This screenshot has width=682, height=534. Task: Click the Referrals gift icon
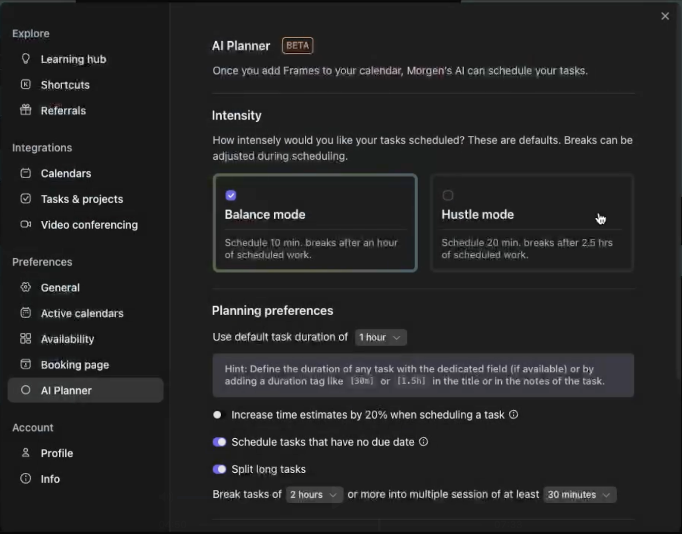[26, 110]
